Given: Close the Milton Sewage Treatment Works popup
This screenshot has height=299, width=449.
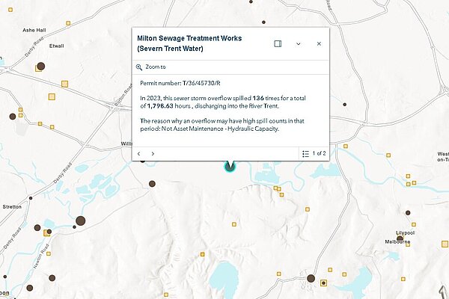Looking at the screenshot, I should point(319,43).
